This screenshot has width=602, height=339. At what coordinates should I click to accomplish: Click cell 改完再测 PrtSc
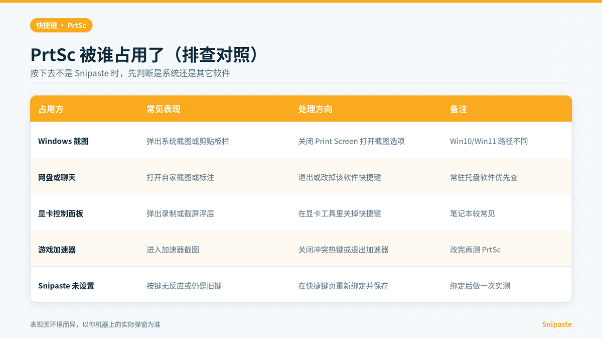[x=475, y=250]
